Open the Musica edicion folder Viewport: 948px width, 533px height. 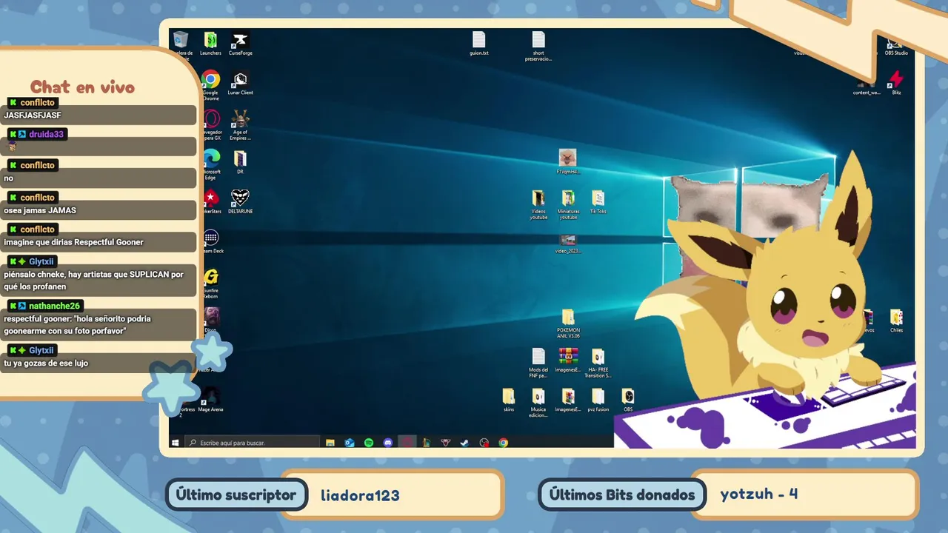538,402
